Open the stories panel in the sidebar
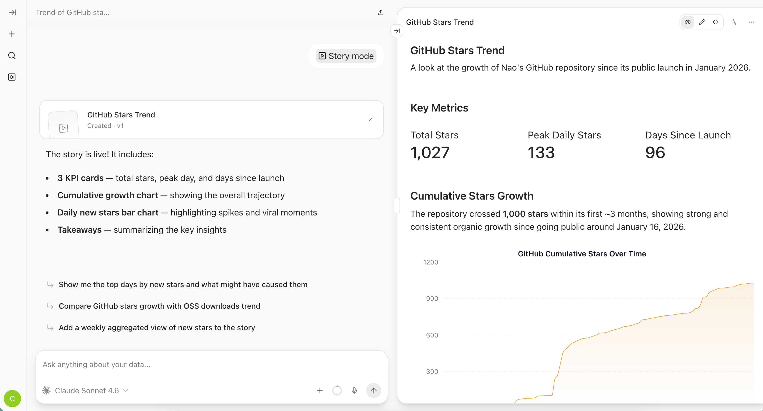 (x=12, y=77)
